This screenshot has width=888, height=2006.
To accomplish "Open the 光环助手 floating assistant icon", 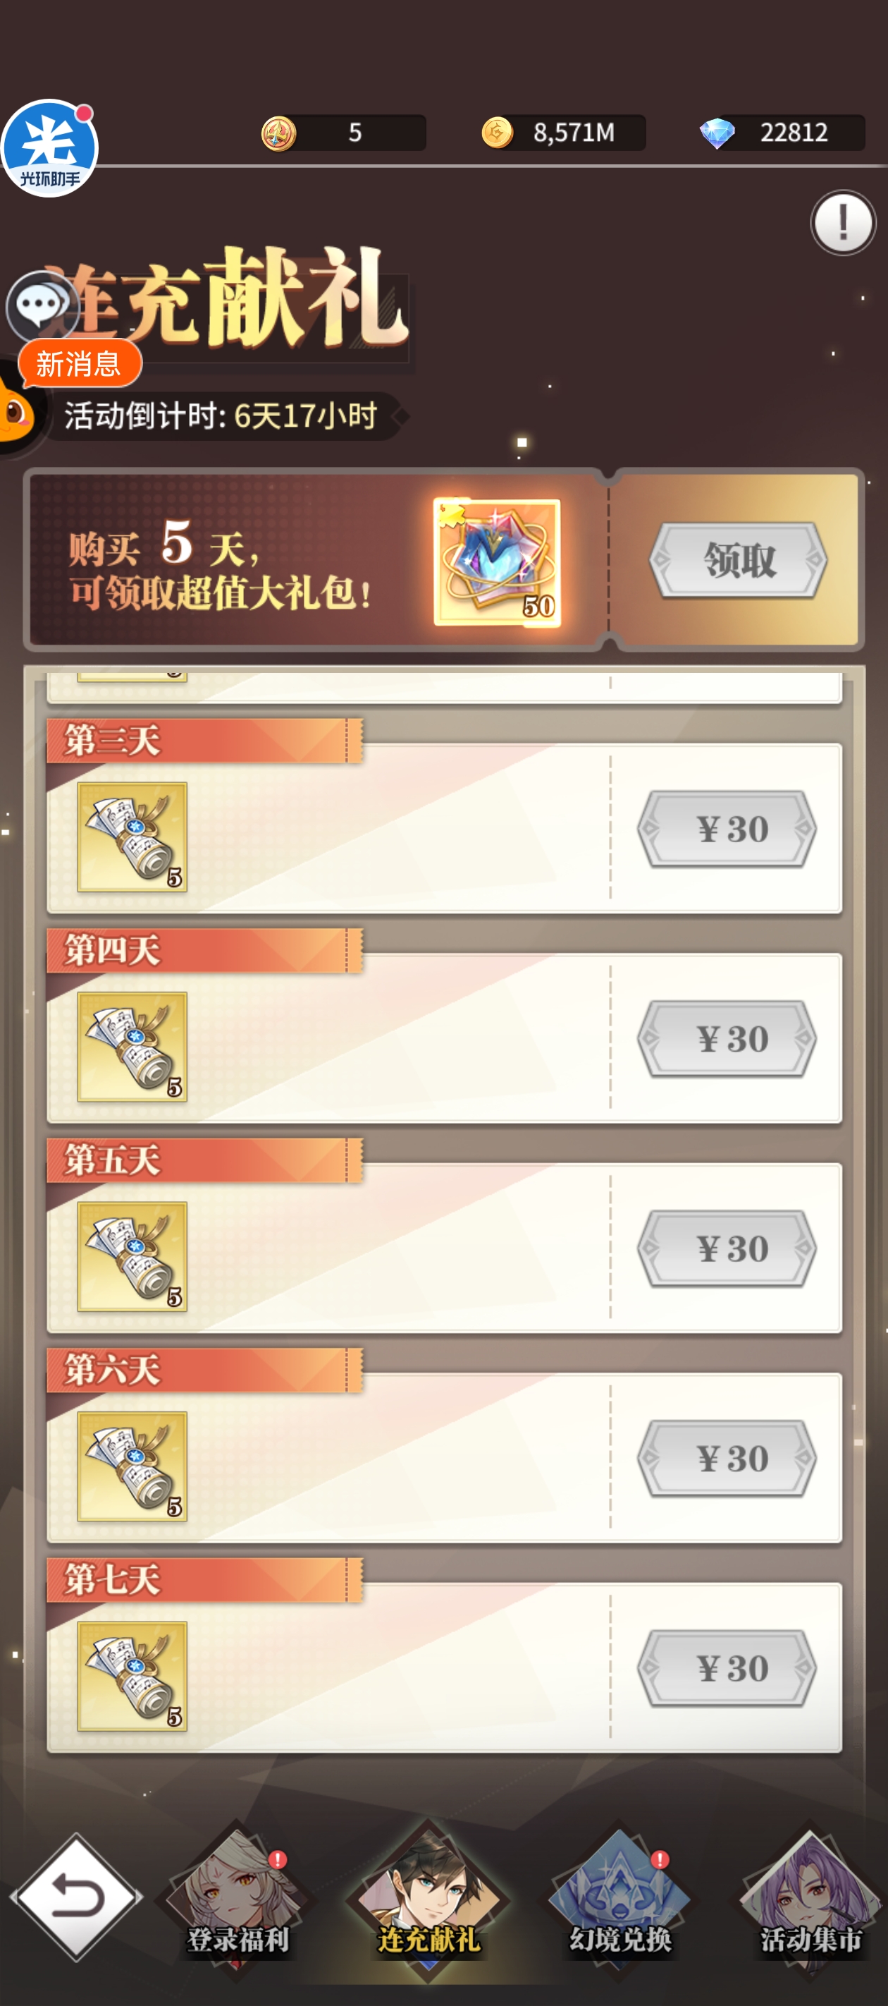I will [49, 148].
